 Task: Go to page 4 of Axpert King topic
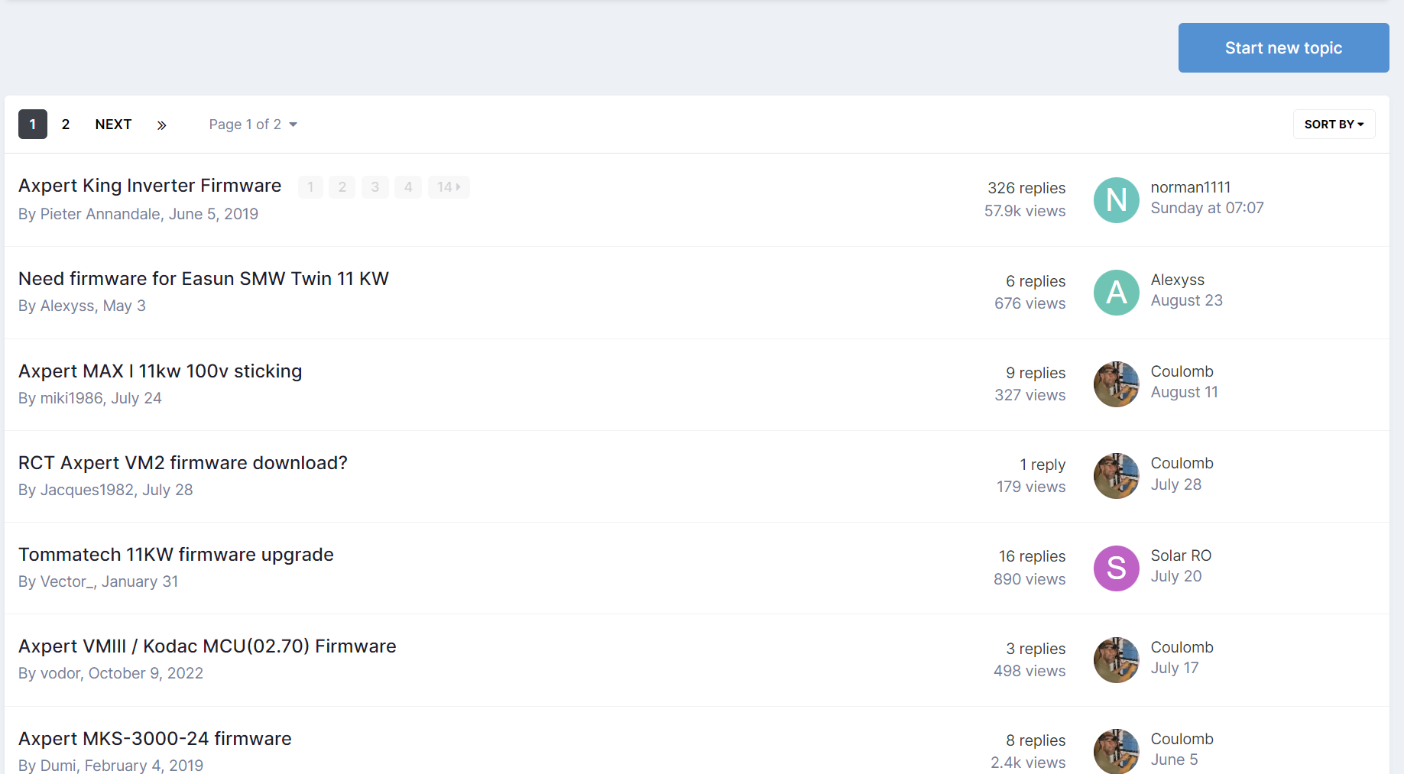[x=408, y=187]
